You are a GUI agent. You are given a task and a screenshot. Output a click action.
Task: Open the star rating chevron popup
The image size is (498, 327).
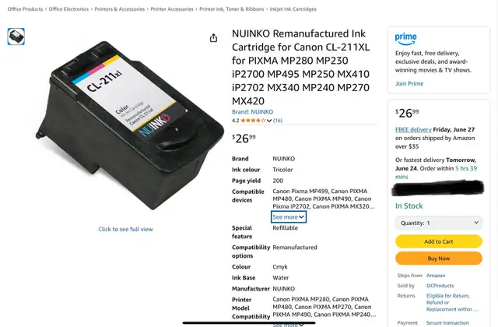coord(269,121)
